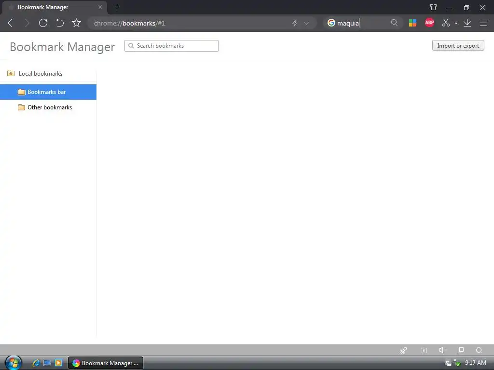Click the lightning bolt speed mode icon
494x370 pixels.
295,23
